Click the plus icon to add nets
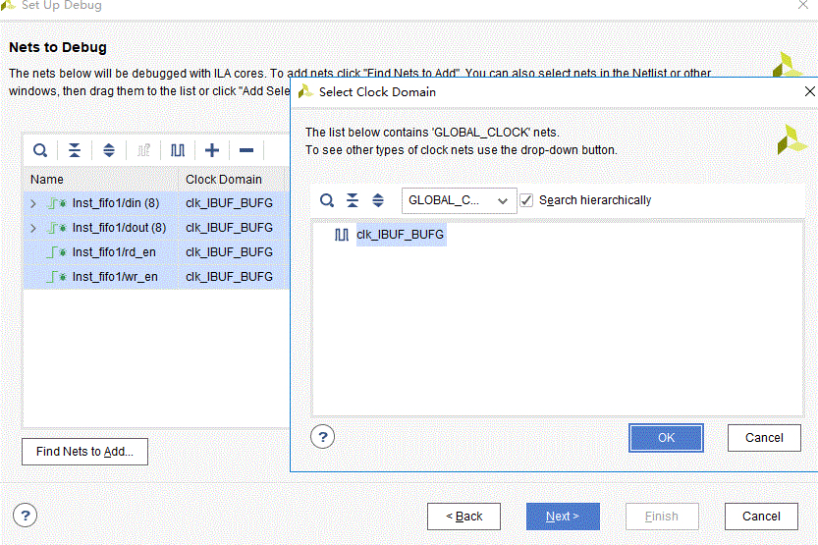Screen dimensions: 818x545 click(212, 150)
